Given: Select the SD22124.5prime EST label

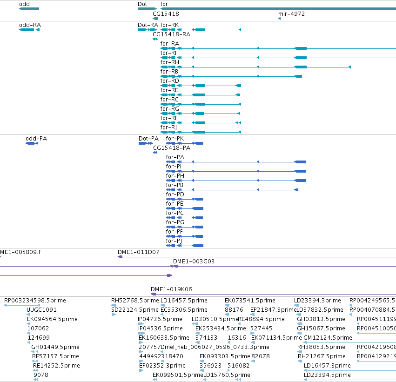Looking at the screenshot, I should [x=135, y=310].
